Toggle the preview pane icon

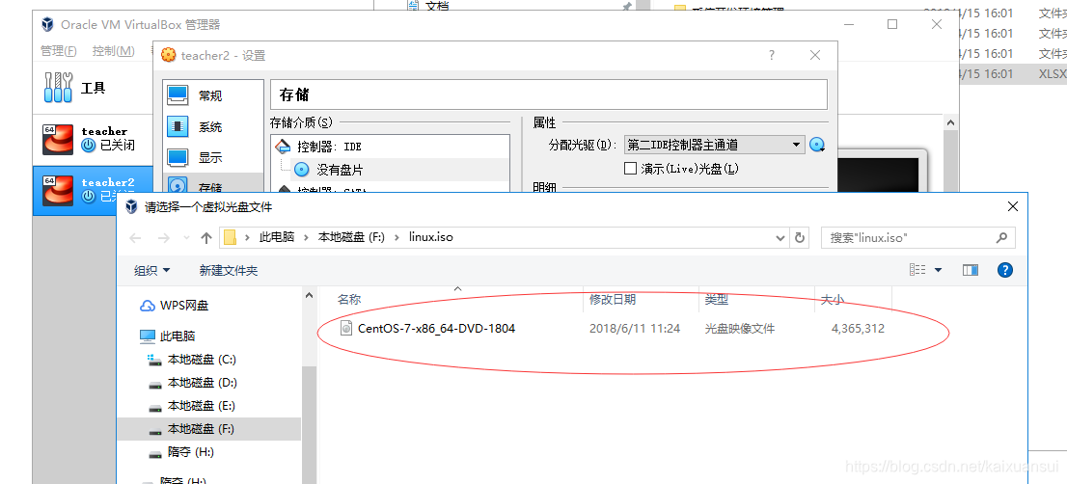tap(971, 270)
